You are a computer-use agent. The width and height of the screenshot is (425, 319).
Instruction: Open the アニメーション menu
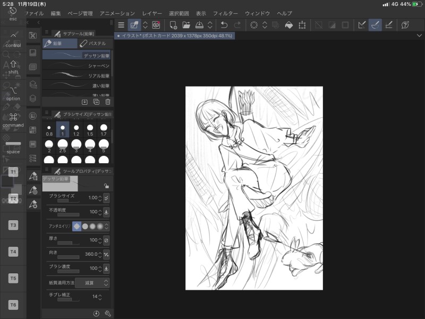click(x=117, y=13)
